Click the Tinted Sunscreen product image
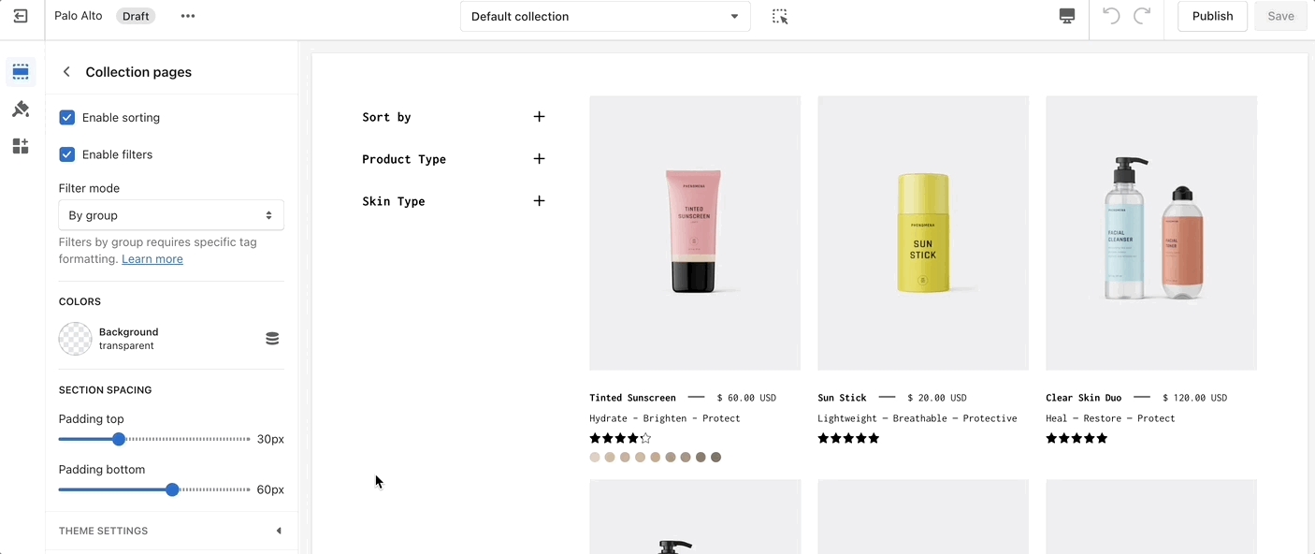 tap(695, 233)
